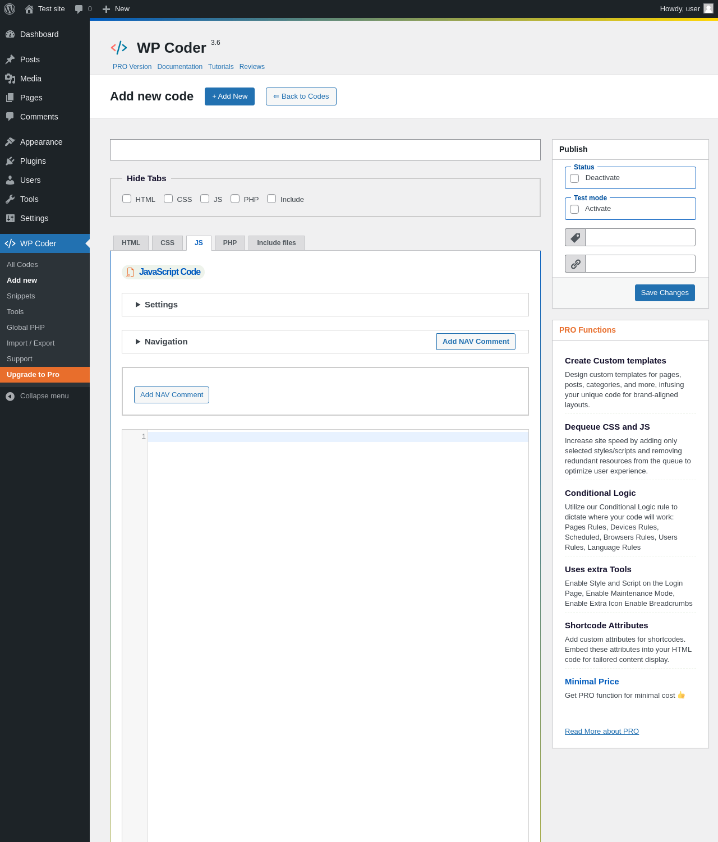Click the comments bubble icon in admin bar
This screenshot has width=718, height=842.
79,9
